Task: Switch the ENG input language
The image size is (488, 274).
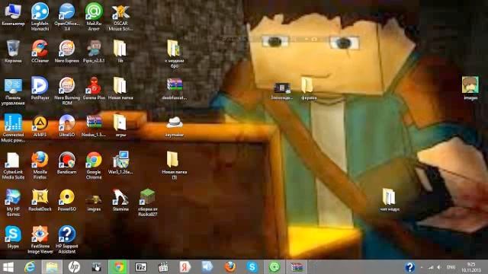Action: point(451,267)
